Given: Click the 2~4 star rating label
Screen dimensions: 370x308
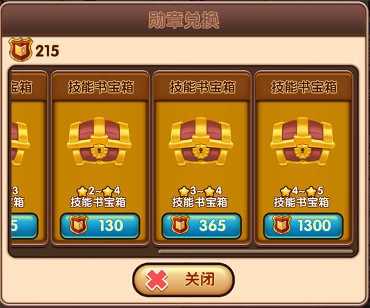Looking at the screenshot, I should coord(99,191).
